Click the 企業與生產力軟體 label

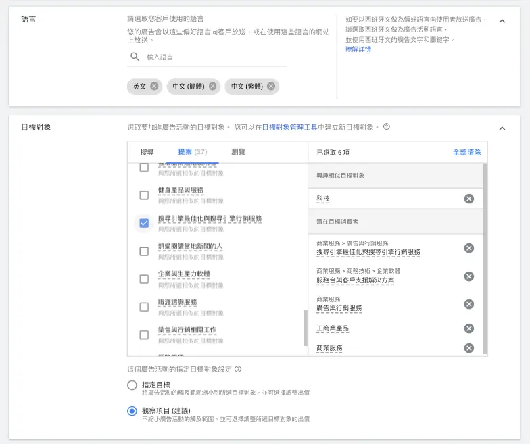point(184,274)
